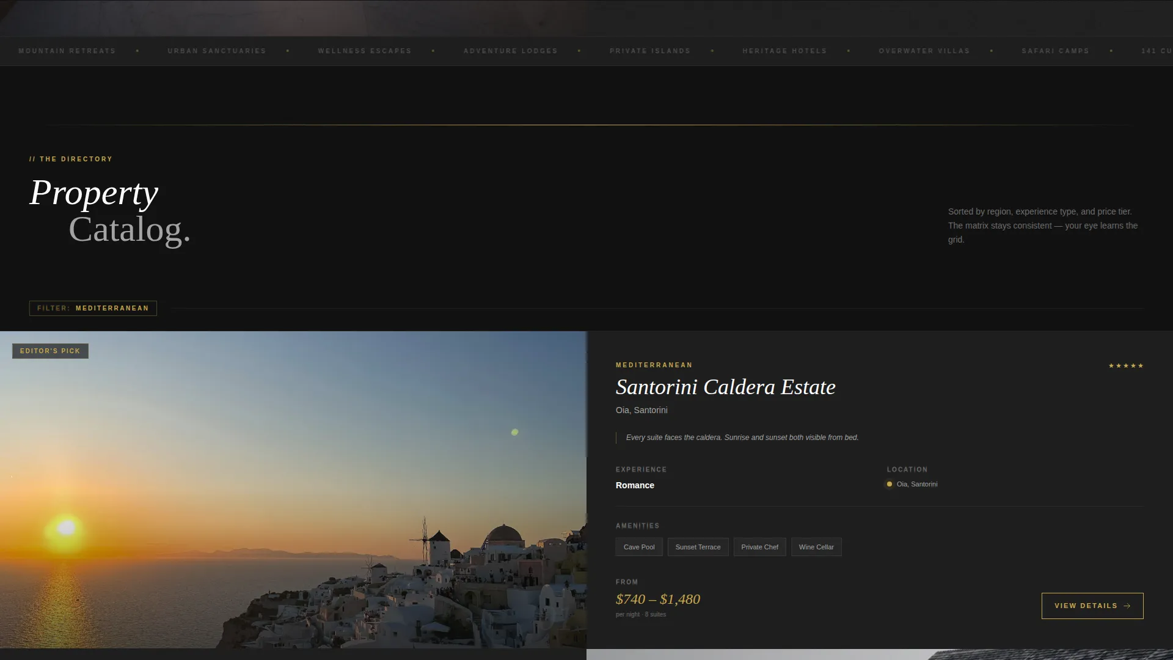Select the Private Chef amenity tag
1173x660 pixels.
pyautogui.click(x=759, y=547)
